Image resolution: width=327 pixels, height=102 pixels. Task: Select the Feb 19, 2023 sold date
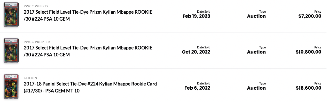[196, 16]
